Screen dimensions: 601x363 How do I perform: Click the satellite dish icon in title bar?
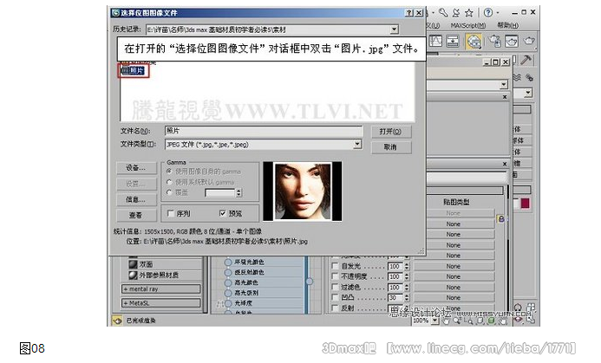click(x=455, y=13)
